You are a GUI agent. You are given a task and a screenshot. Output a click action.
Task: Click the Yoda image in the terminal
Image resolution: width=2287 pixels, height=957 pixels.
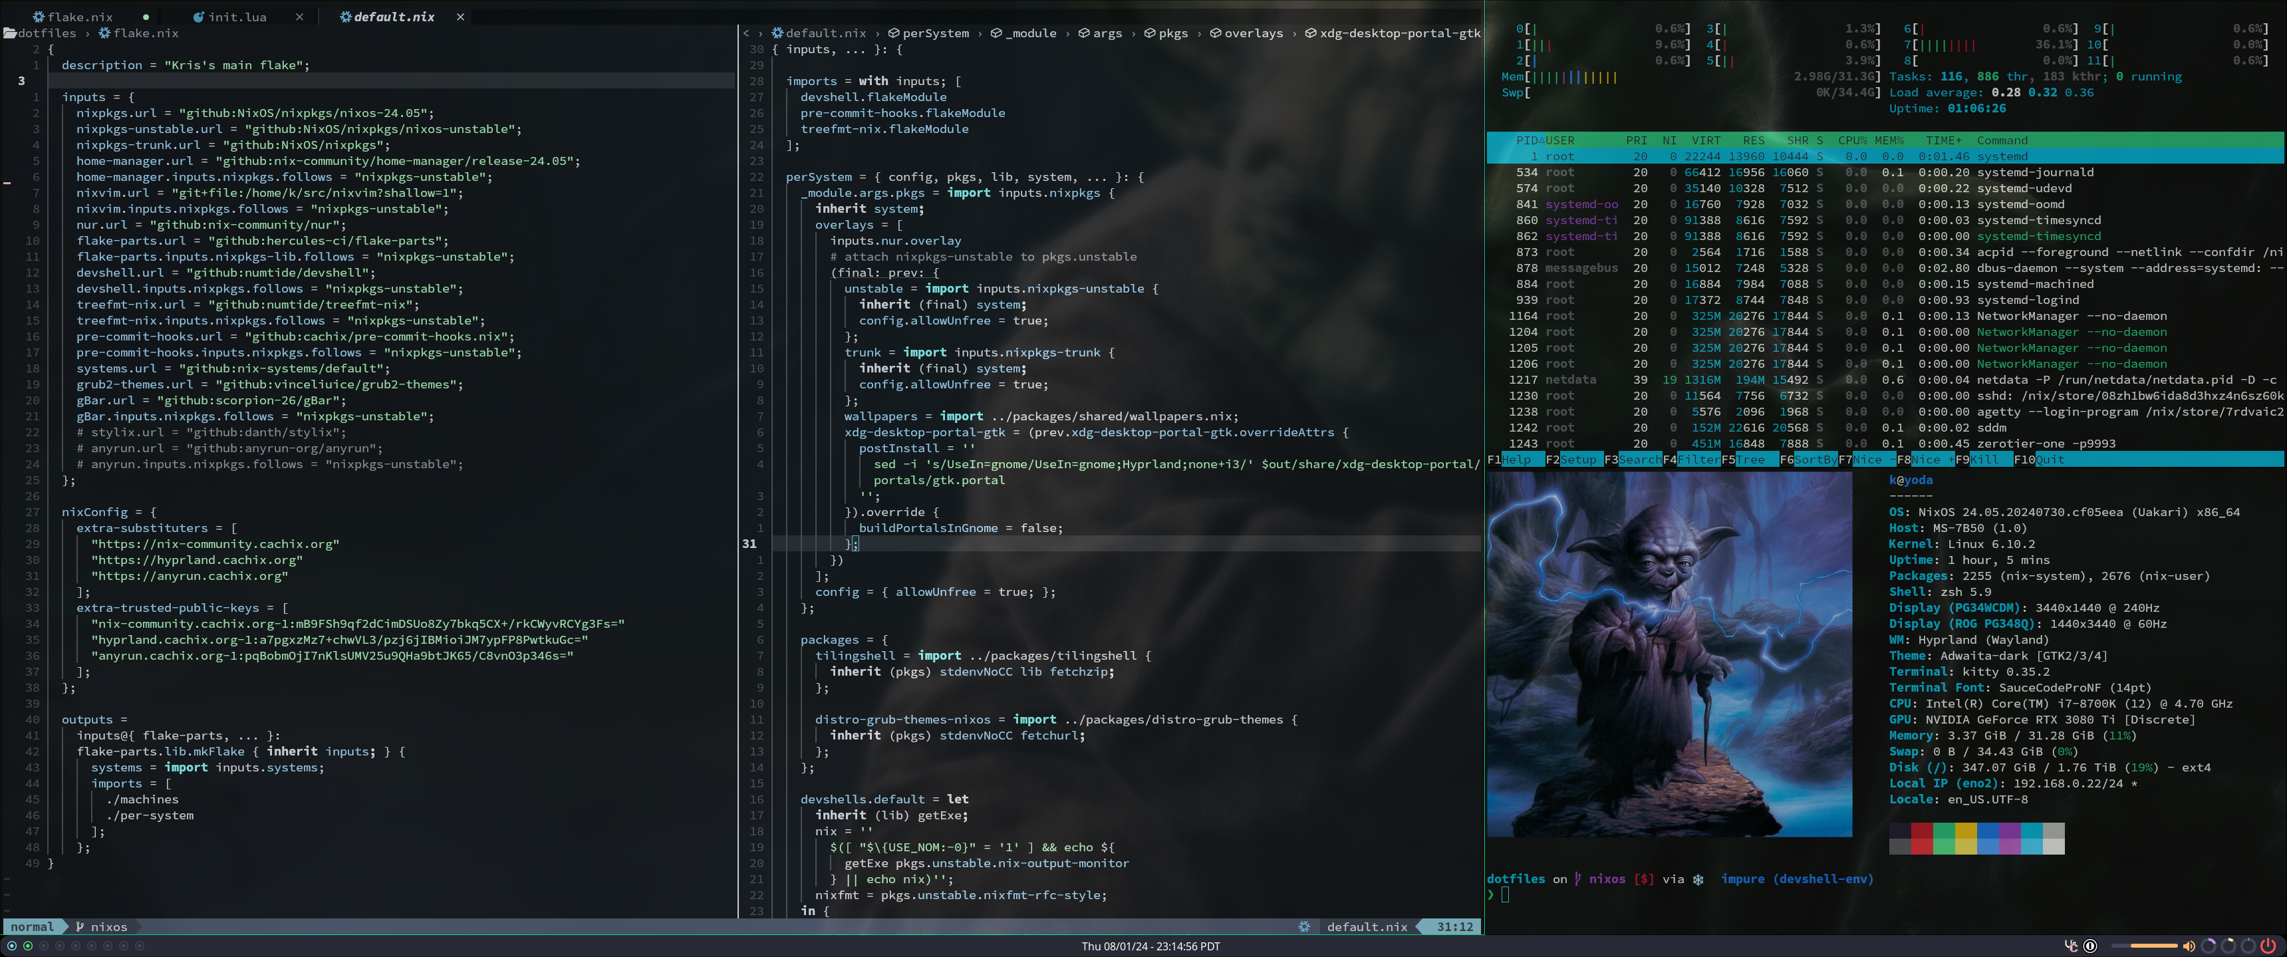[x=1670, y=654]
